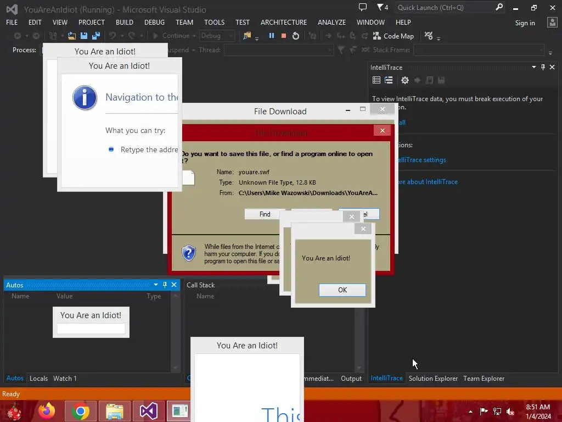Screen dimensions: 562x422
Task: Click the thread filter funnel icon
Action: pos(341,50)
